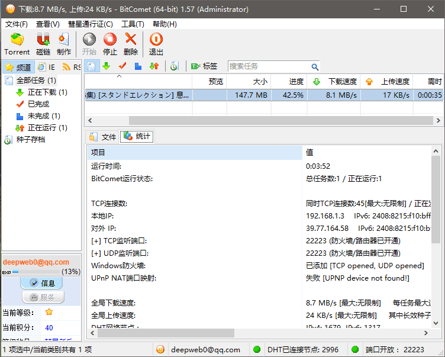The image size is (445, 357).
Task: Switch to the IE sidebar tab
Action: pyautogui.click(x=47, y=67)
